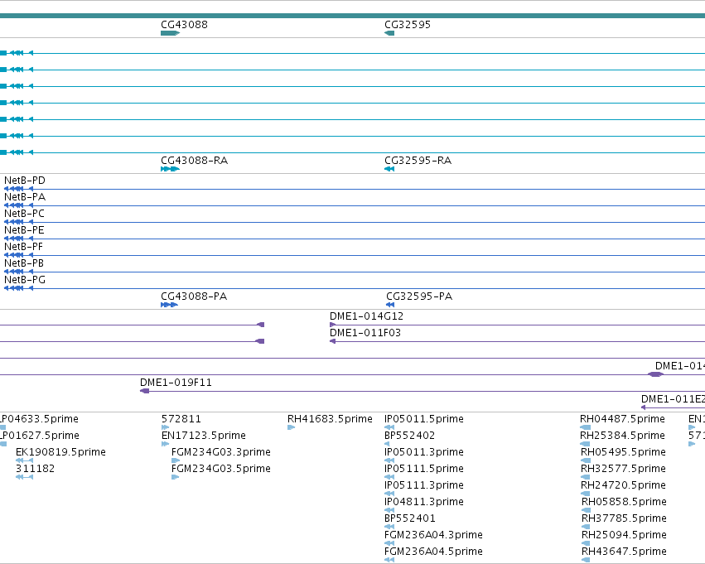Click the EK190819.5prime EST label
705x564 pixels.
60,452
